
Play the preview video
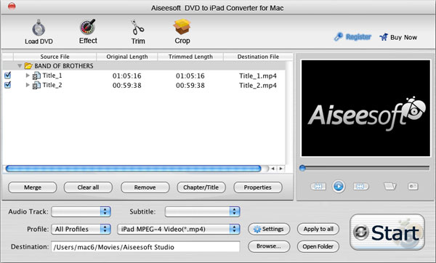pyautogui.click(x=339, y=186)
